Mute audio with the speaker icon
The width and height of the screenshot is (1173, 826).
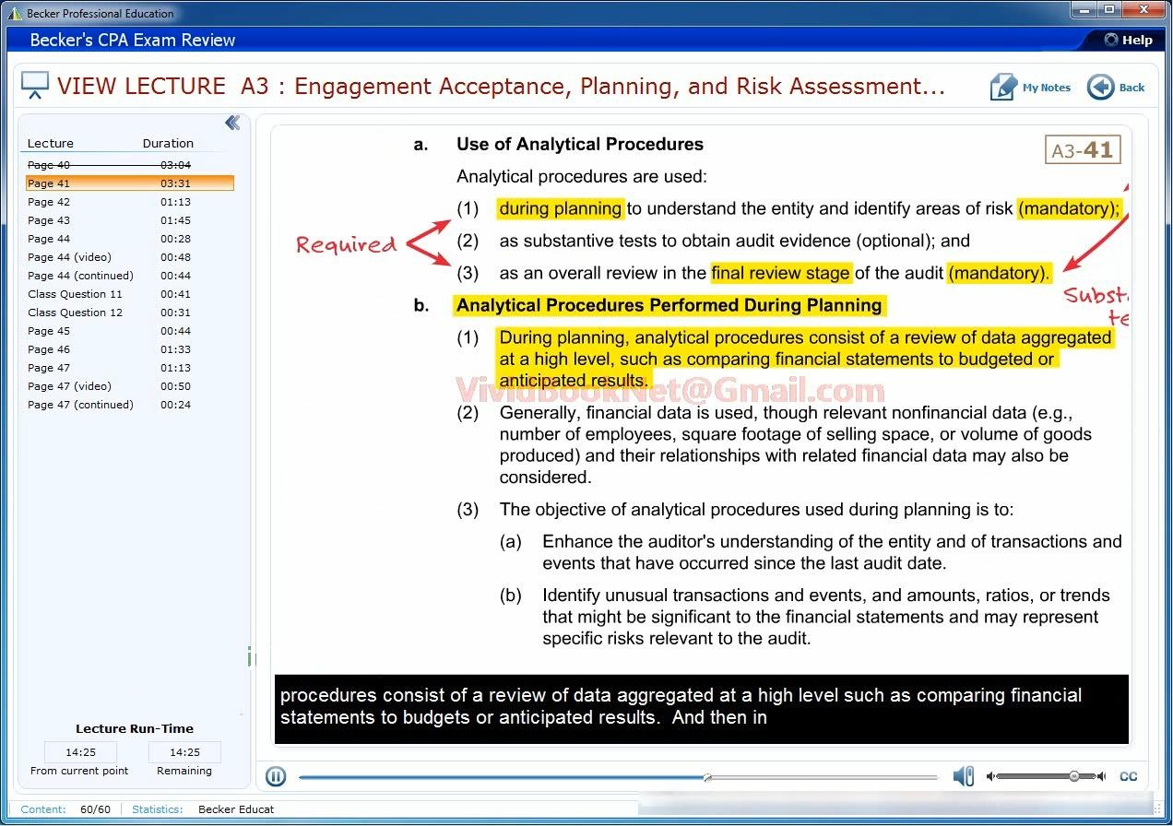[963, 776]
